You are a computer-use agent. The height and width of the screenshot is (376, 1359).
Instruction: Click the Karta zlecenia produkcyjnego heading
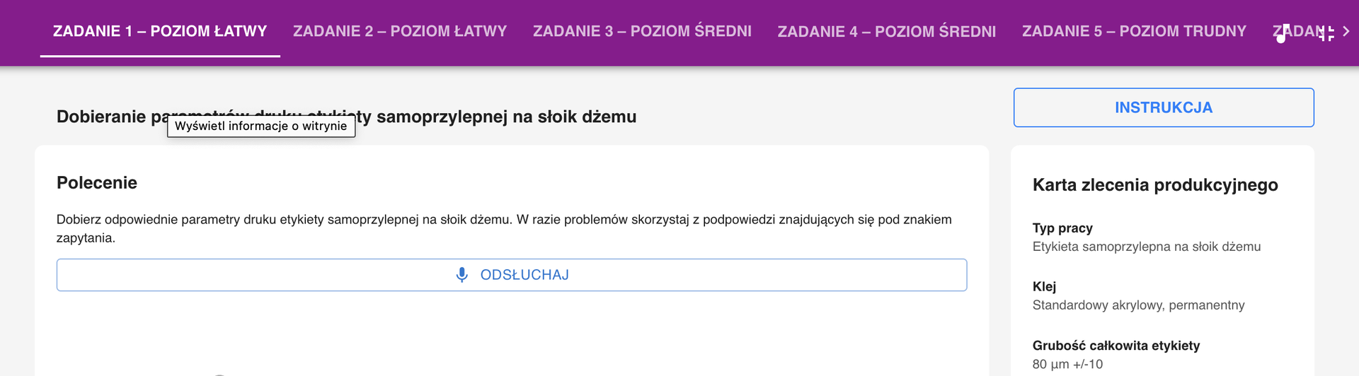(1155, 185)
